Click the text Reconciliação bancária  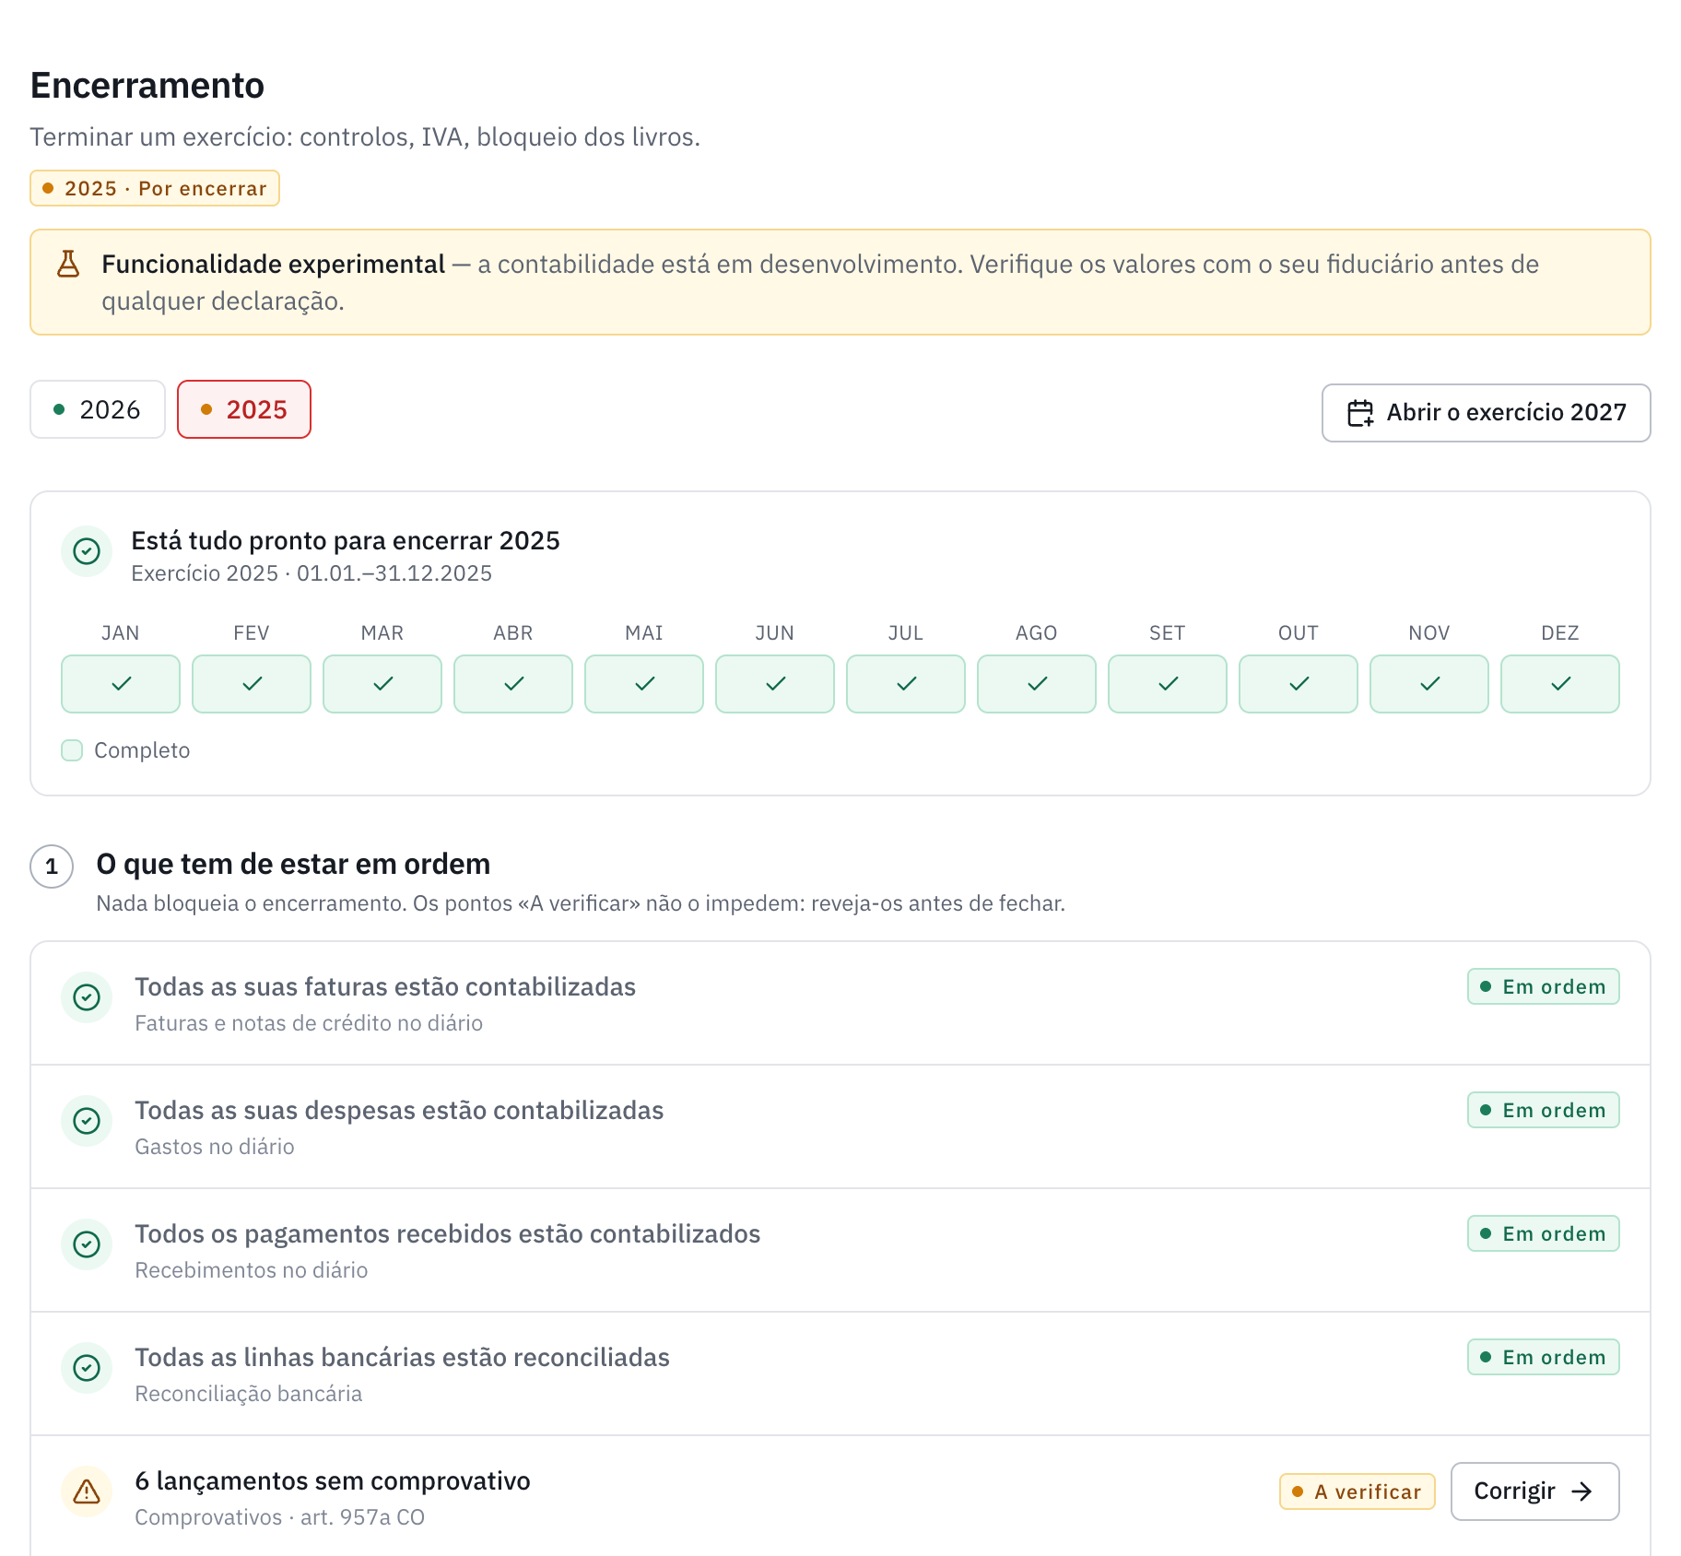249,1394
